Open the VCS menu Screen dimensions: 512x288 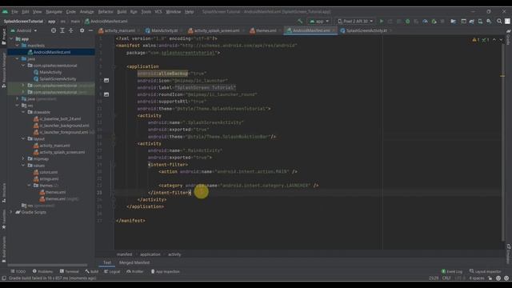[x=158, y=12]
